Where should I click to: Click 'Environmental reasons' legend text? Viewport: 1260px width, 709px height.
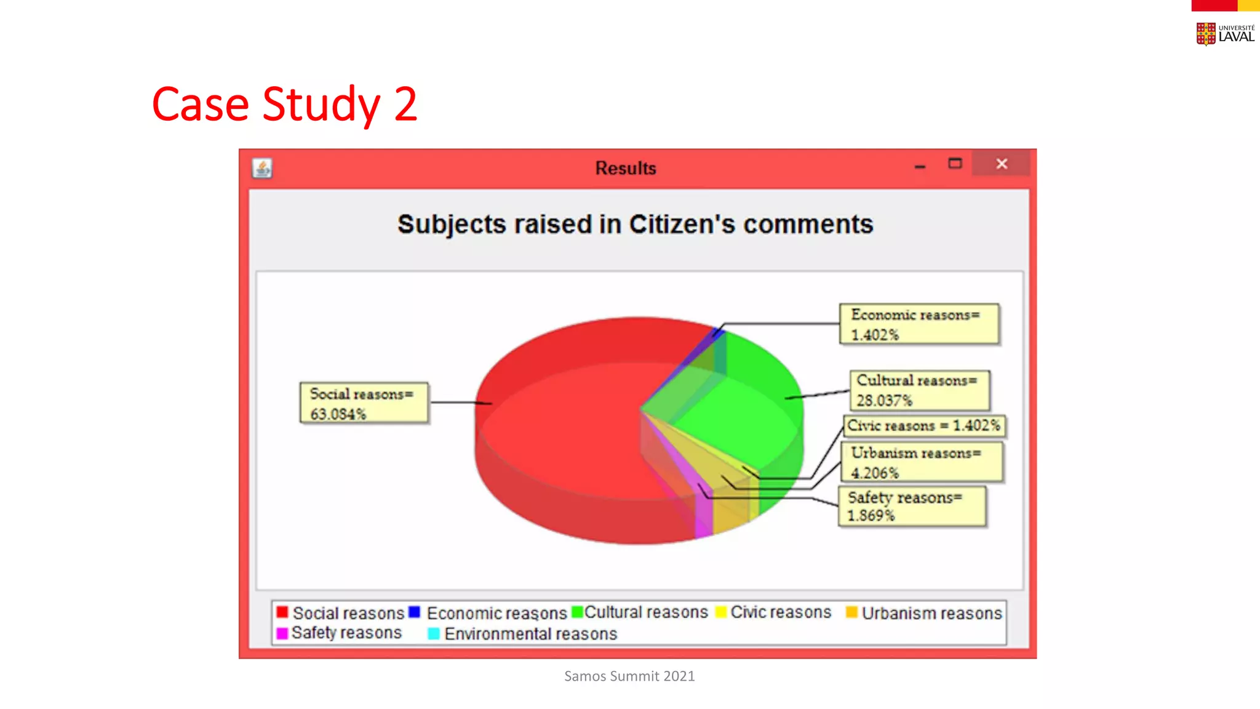(x=531, y=634)
